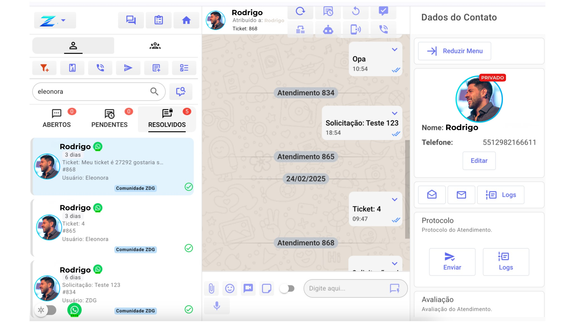The width and height of the screenshot is (575, 323).
Task: Expand the options chevron on the "Opa" message
Action: (394, 50)
